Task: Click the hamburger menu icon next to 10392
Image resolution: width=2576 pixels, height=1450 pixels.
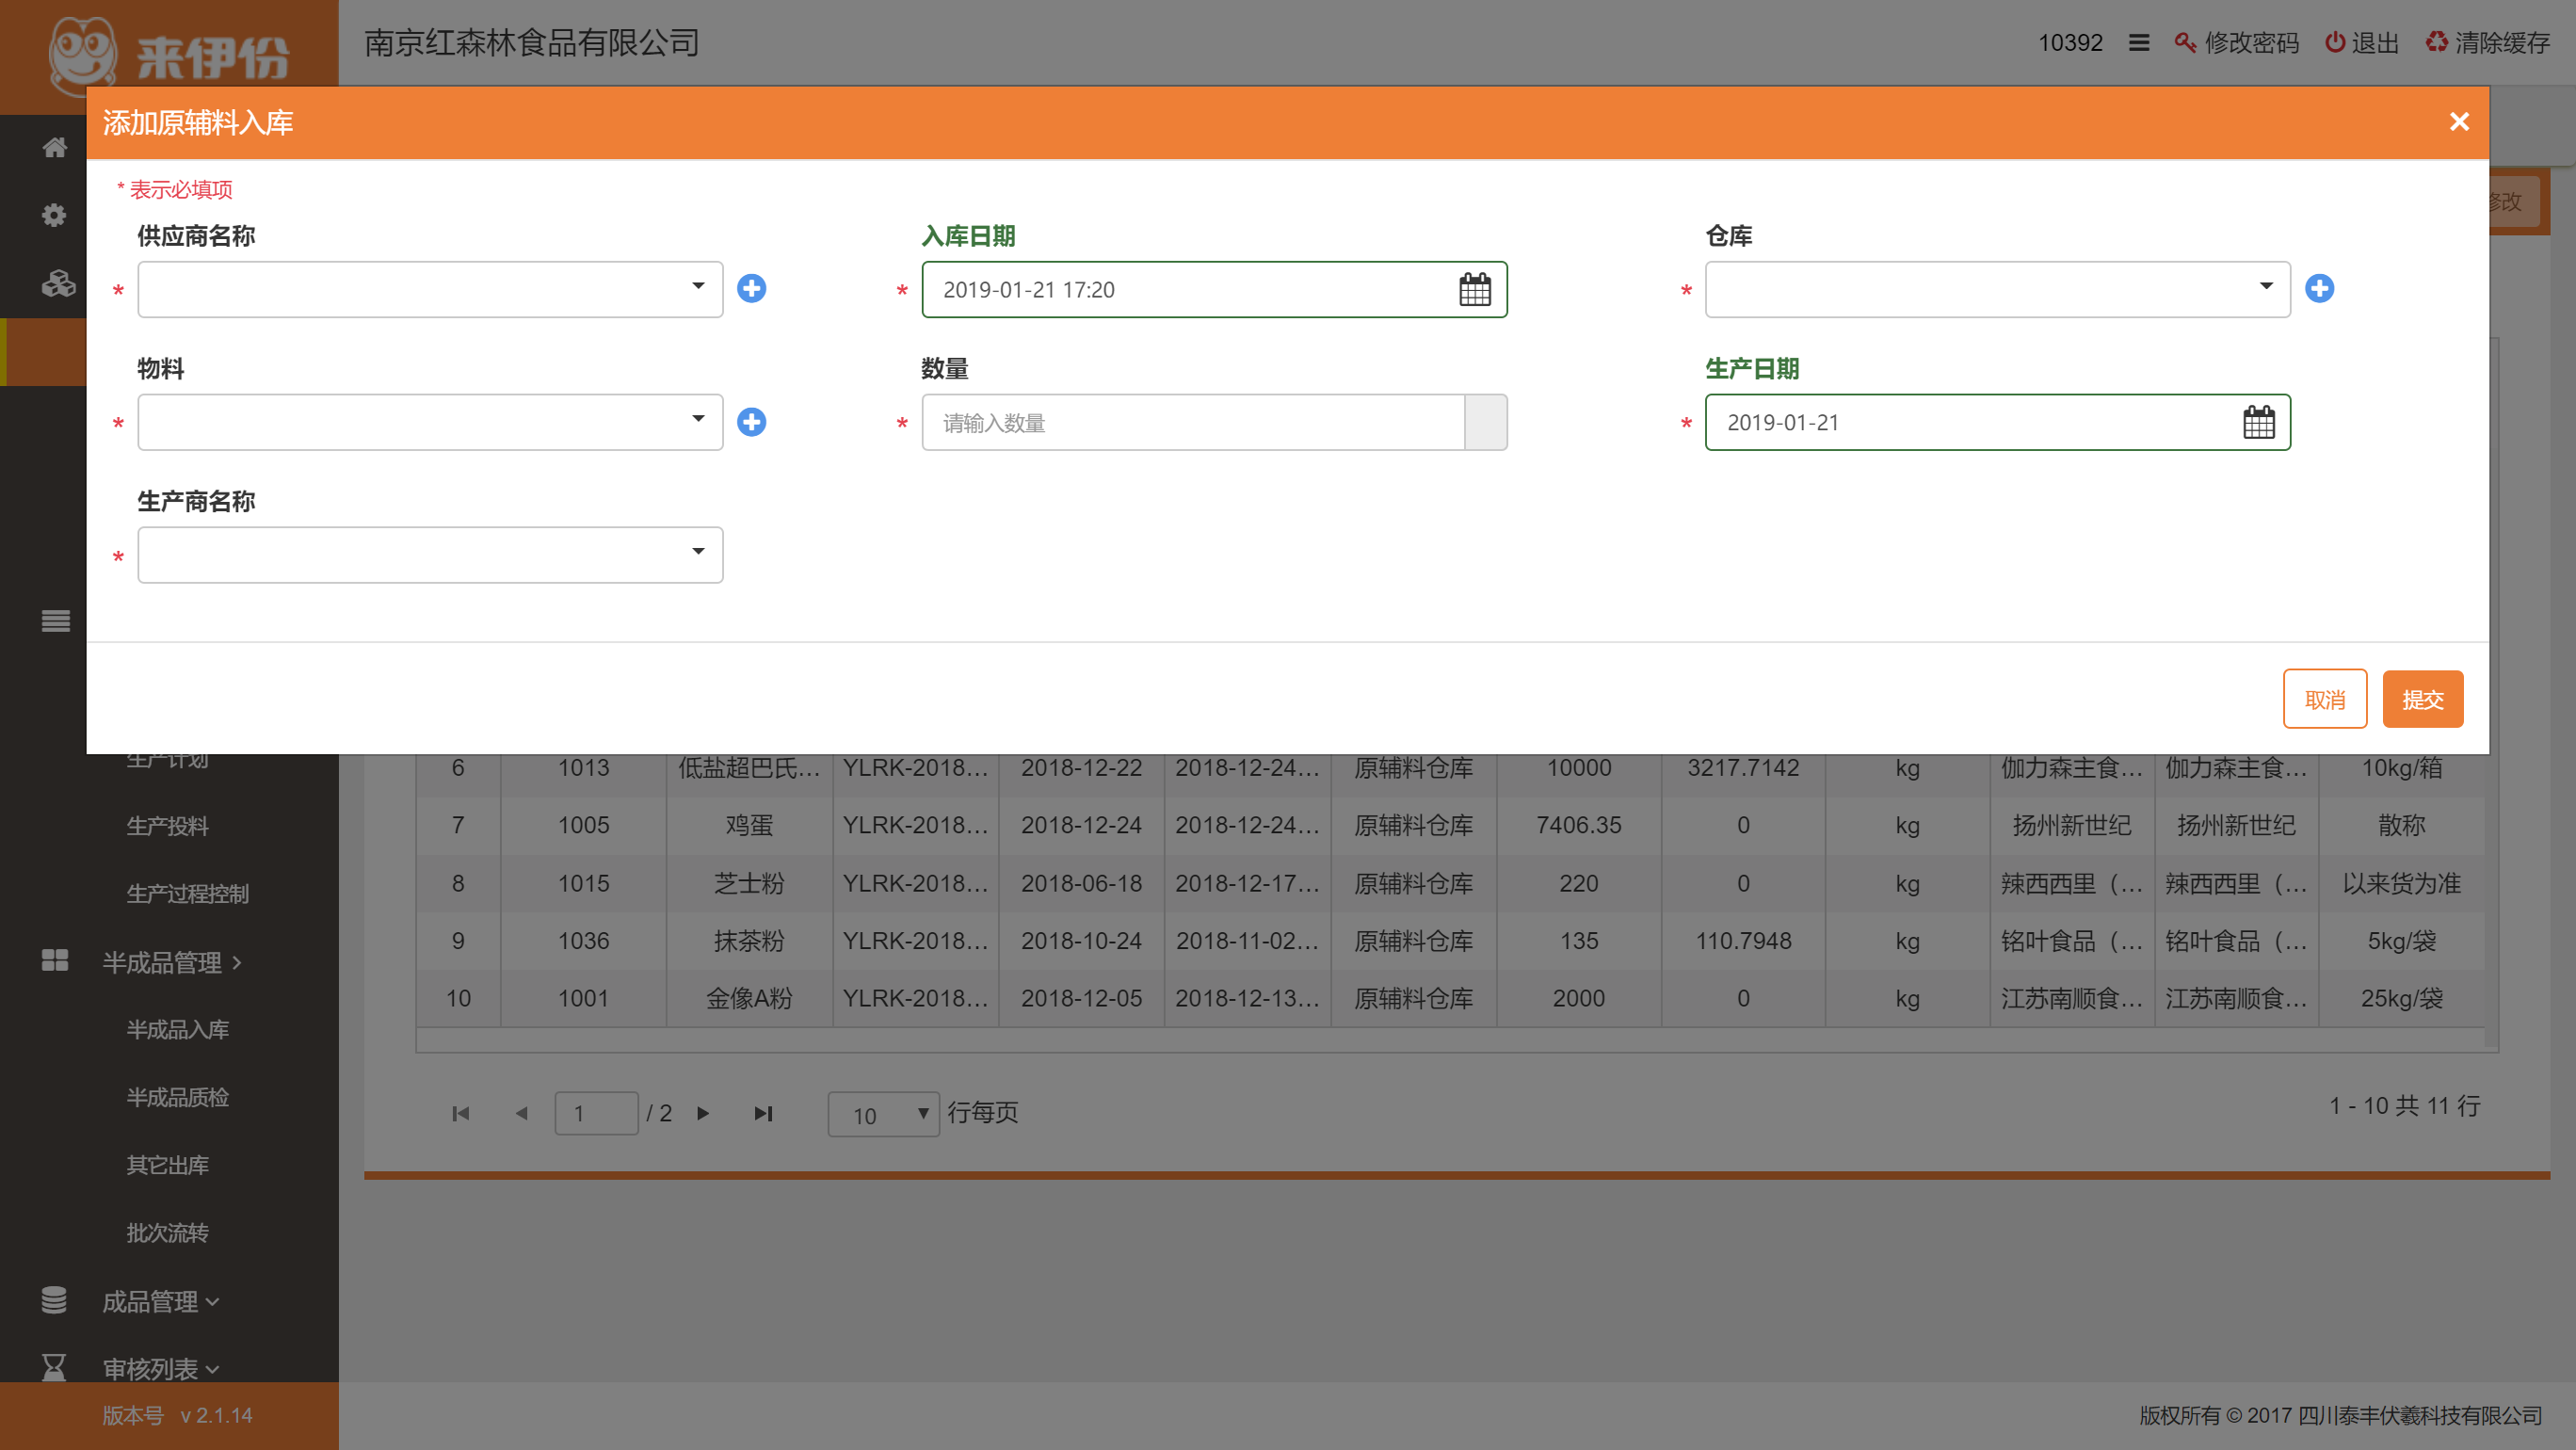Action: click(2138, 43)
